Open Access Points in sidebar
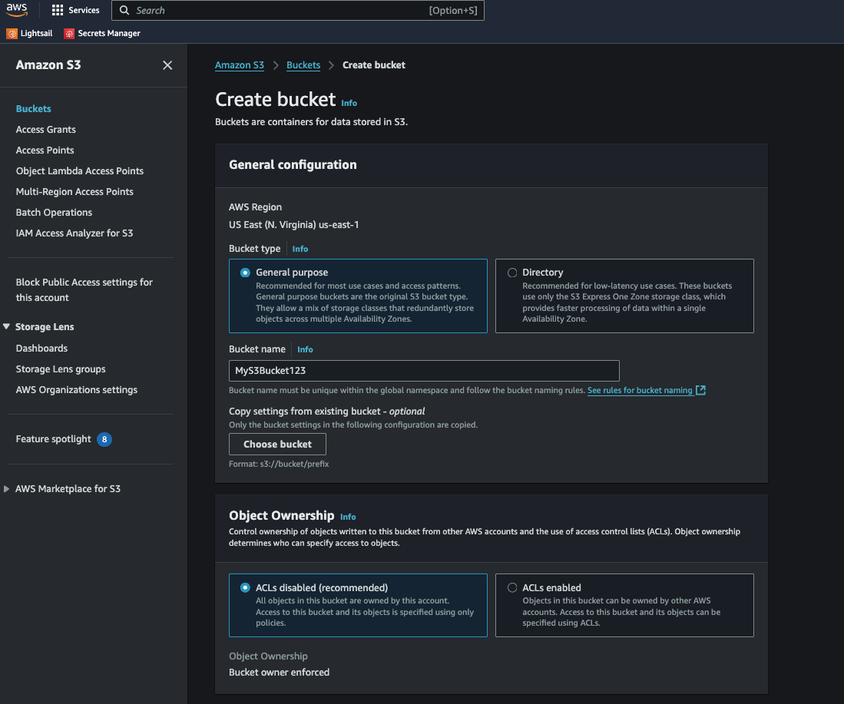This screenshot has height=704, width=844. click(45, 150)
